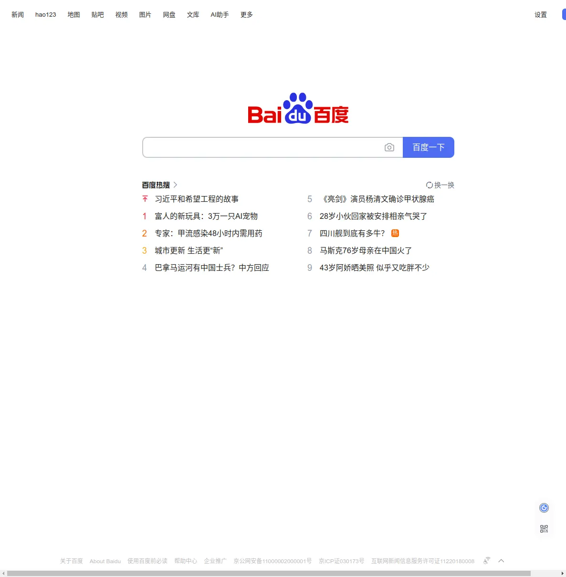Open 专家：甲流感染48小时内需用药
The image size is (566, 577).
(209, 233)
